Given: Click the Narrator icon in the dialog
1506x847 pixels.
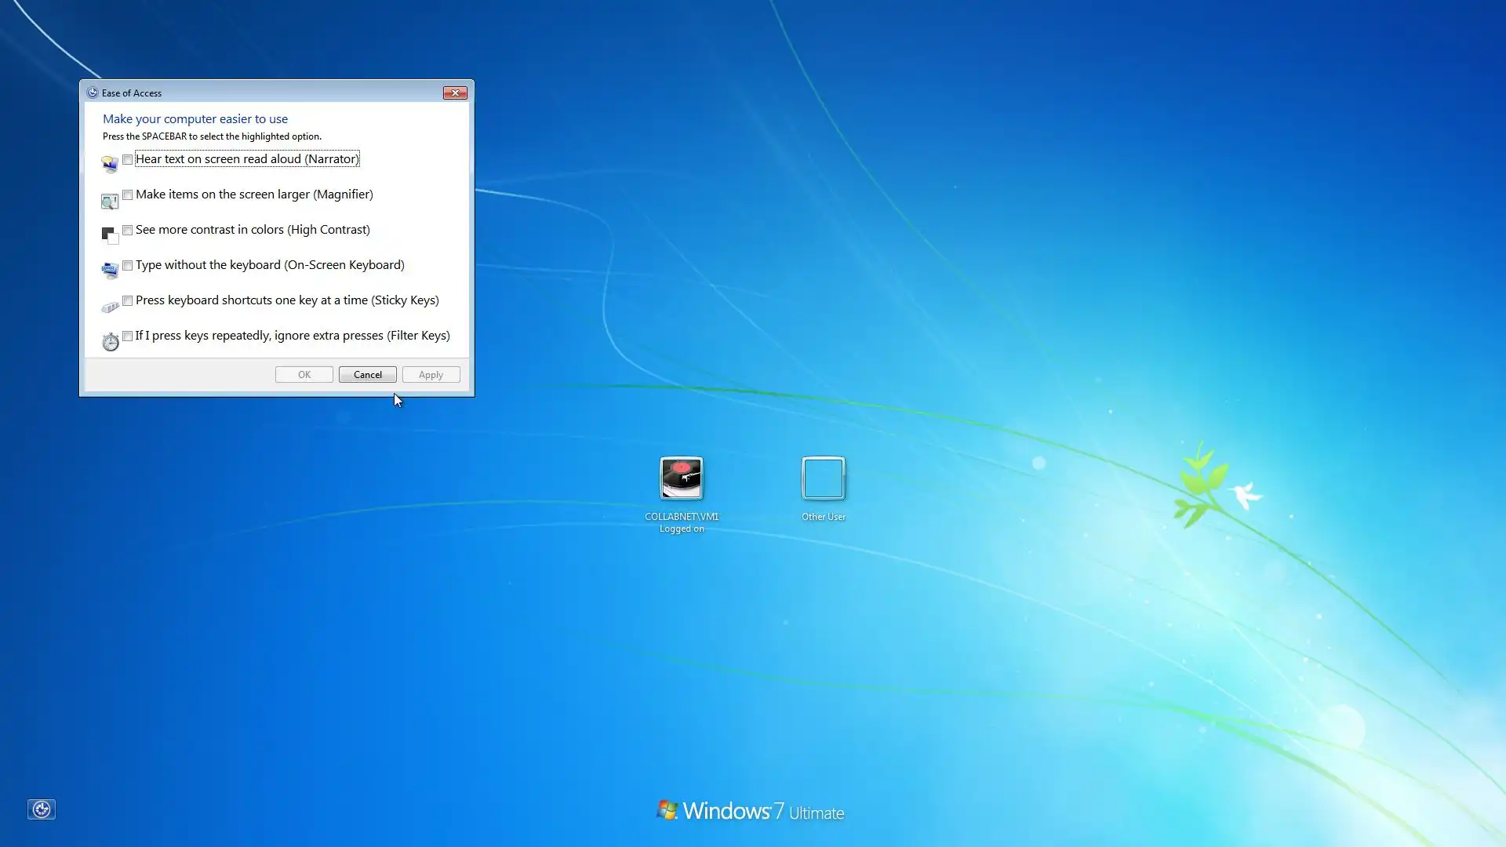Looking at the screenshot, I should (x=110, y=164).
